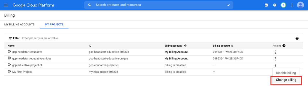The width and height of the screenshot is (308, 93).
Task: Open the hamburger navigation menu
Action: point(6,5)
